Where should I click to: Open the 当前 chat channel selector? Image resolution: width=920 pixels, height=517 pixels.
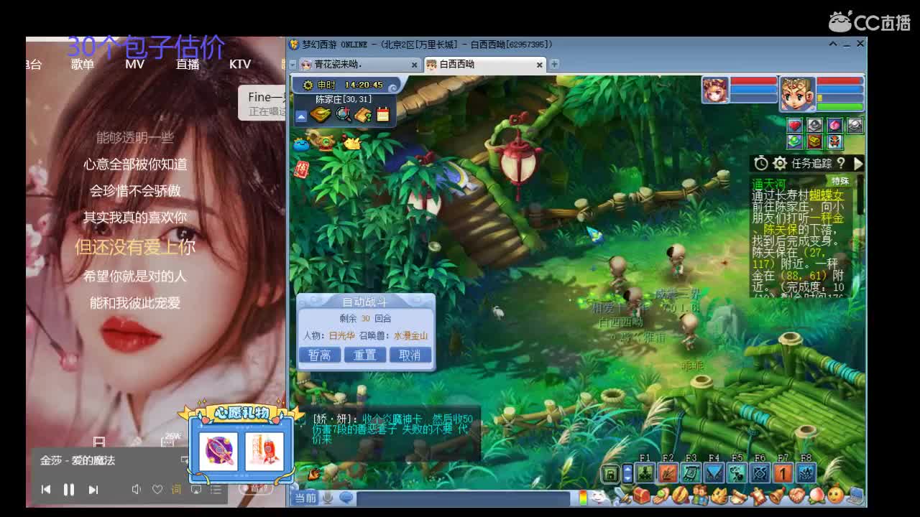pyautogui.click(x=305, y=497)
